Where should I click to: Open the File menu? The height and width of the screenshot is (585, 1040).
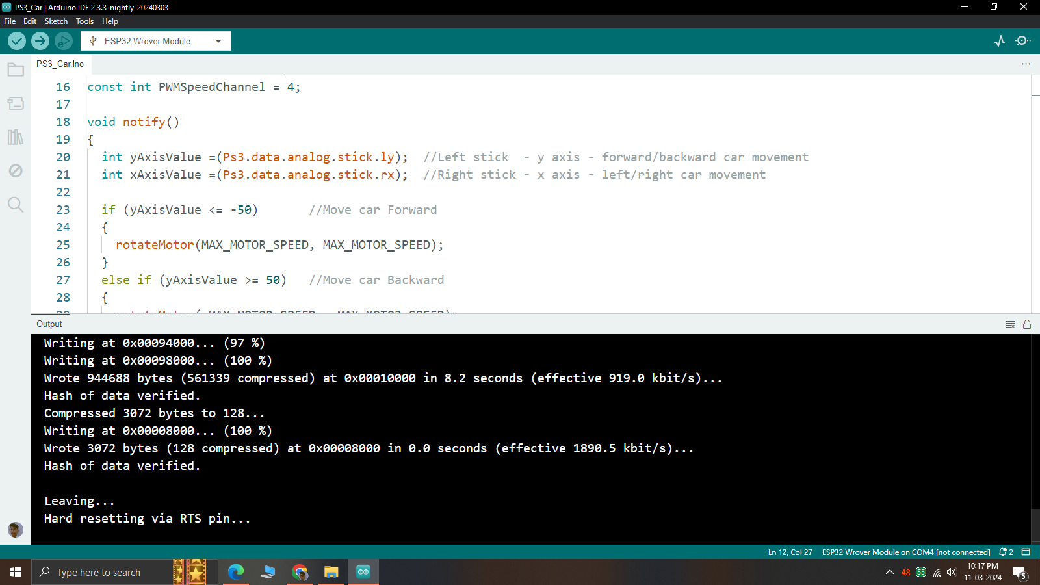(10, 21)
